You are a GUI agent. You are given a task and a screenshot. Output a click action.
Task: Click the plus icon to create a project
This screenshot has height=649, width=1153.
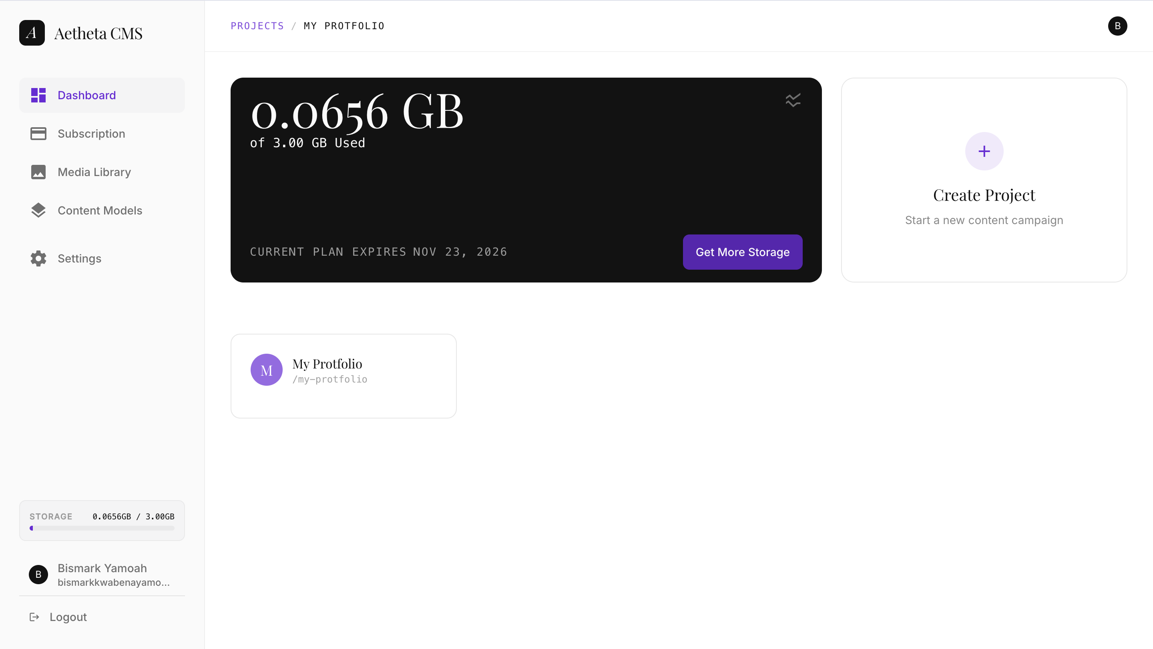pyautogui.click(x=984, y=151)
